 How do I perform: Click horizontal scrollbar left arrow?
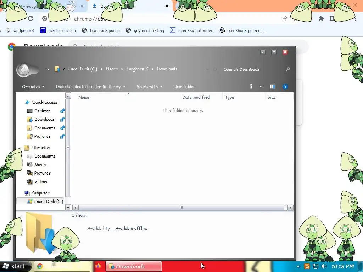(x=76, y=208)
